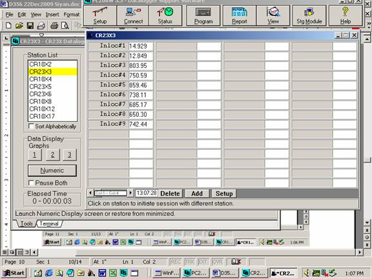Open the Report tool in PC208W toolbar

click(x=240, y=15)
